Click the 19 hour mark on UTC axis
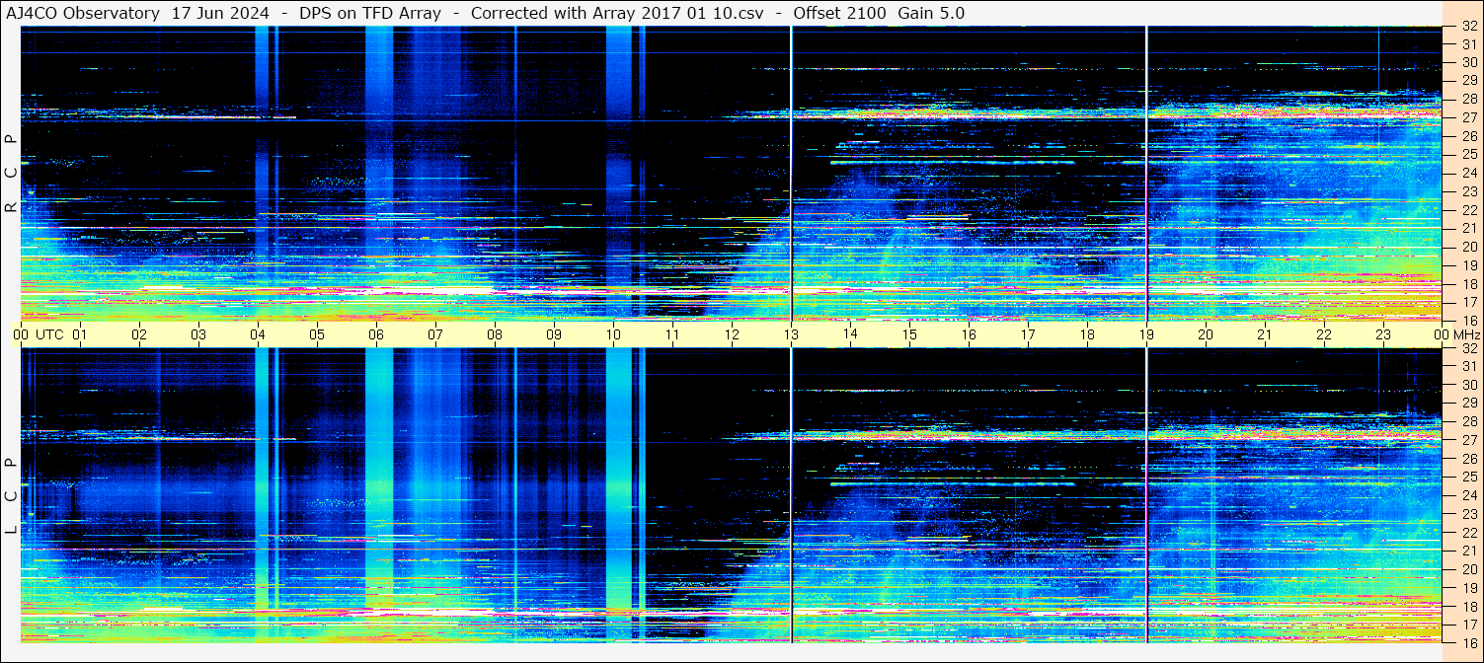Screen dimensions: 1484x663 [x=1146, y=334]
